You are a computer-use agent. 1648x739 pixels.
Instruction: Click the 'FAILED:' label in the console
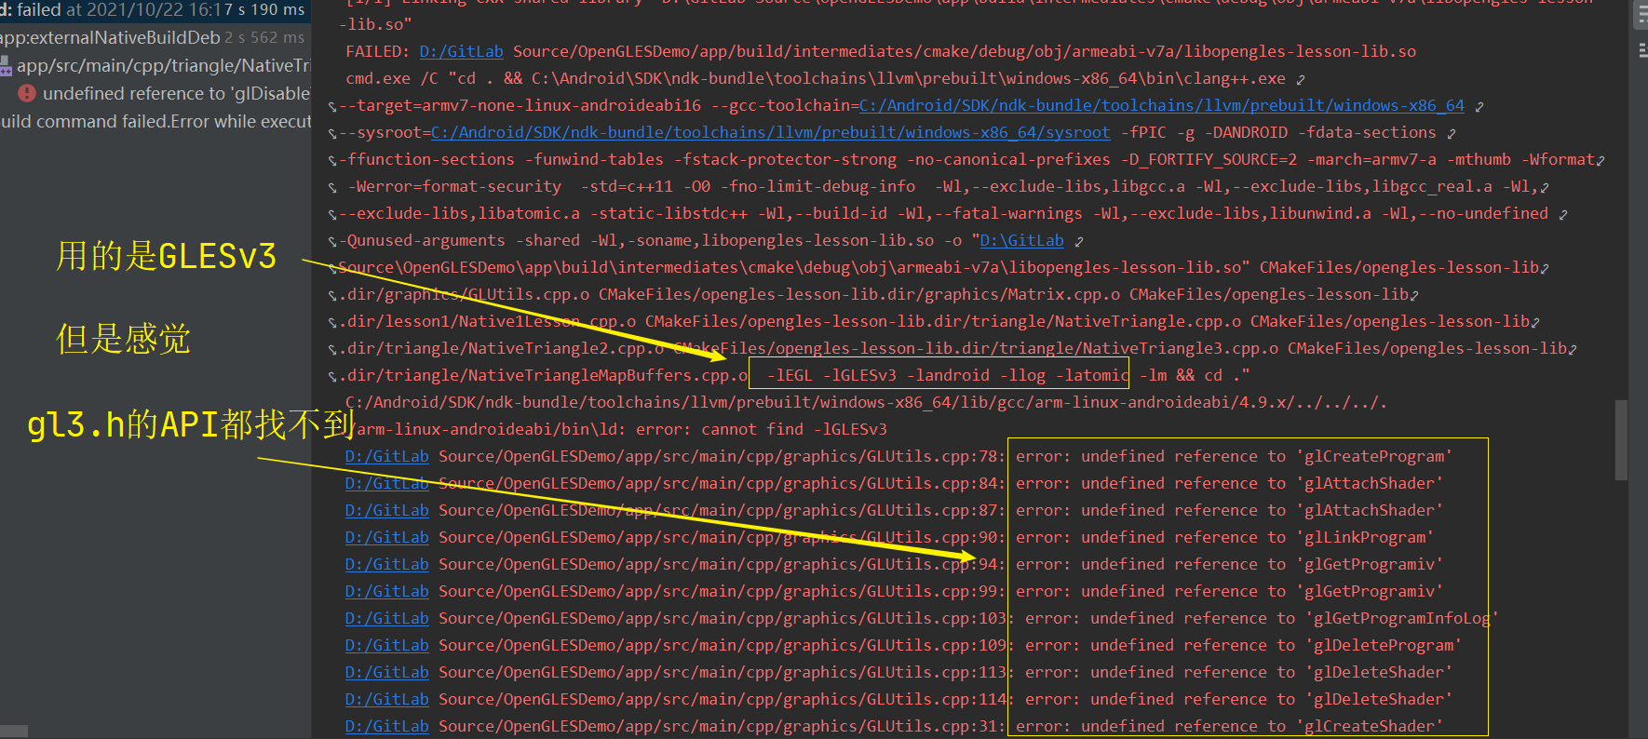[x=377, y=52]
